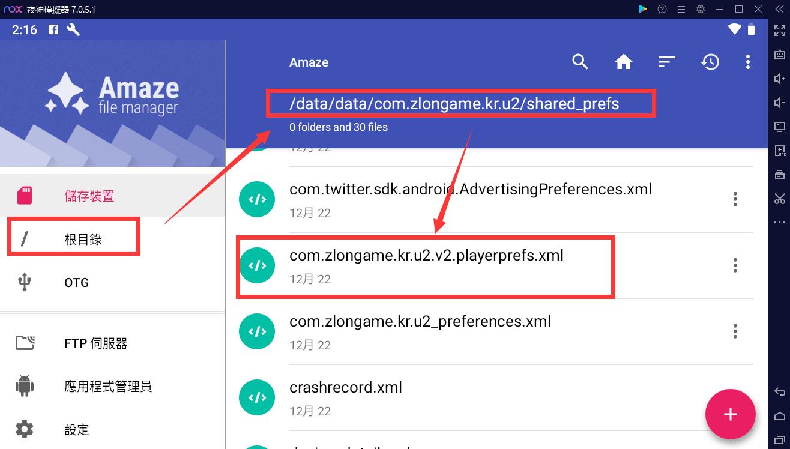Image resolution: width=790 pixels, height=449 pixels.
Task: Collapse Nox sidebar with double-arrow icon
Action: coord(780,9)
